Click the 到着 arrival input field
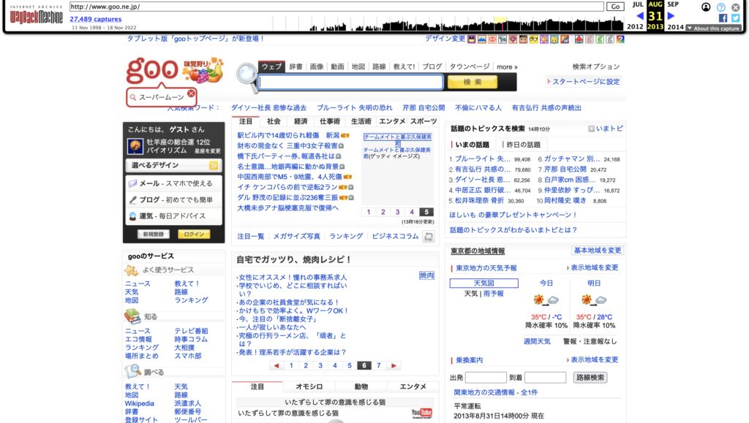Viewport: 749px width, 423px height. [545, 378]
